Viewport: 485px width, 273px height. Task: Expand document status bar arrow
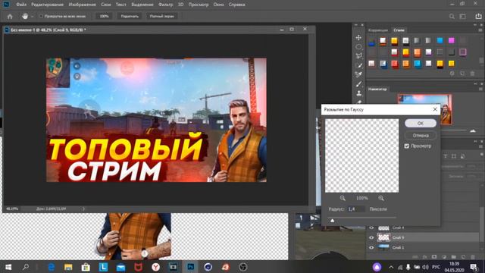83,209
